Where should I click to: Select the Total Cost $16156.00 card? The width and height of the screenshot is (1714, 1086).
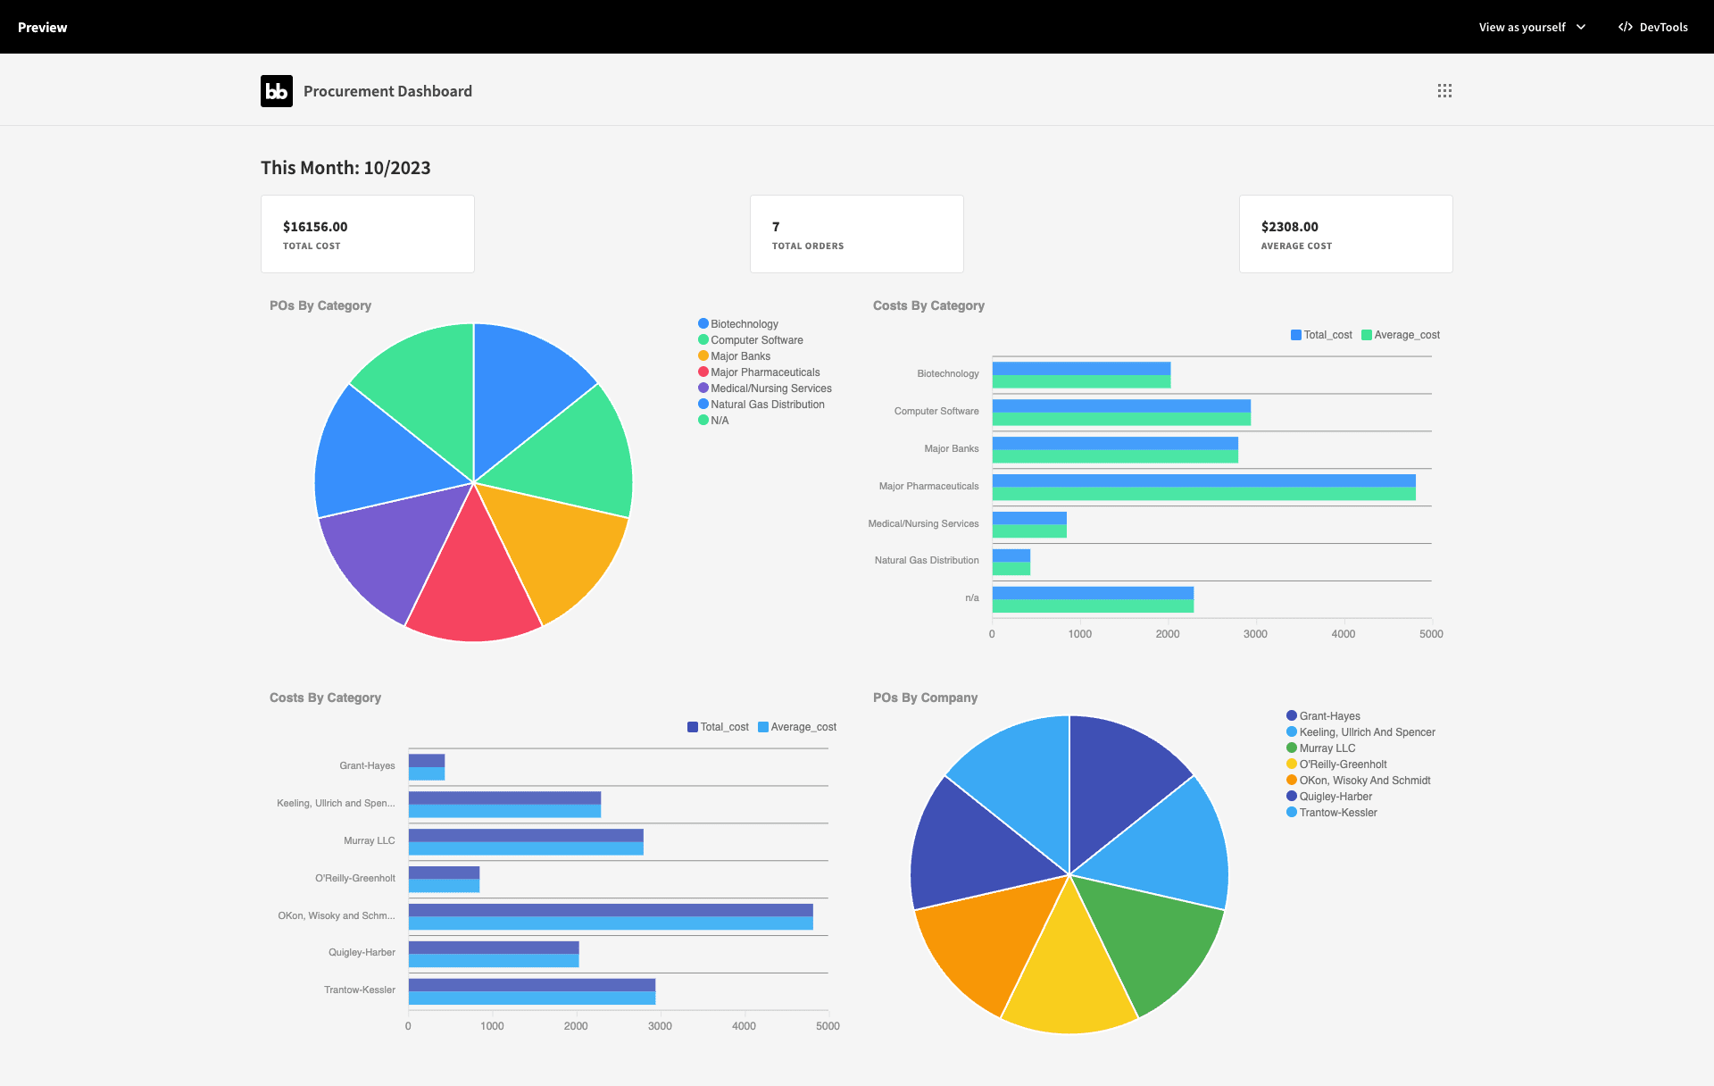point(368,234)
